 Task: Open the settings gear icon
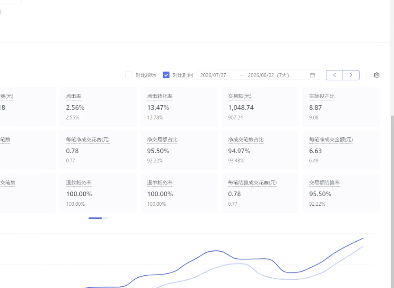click(x=376, y=75)
